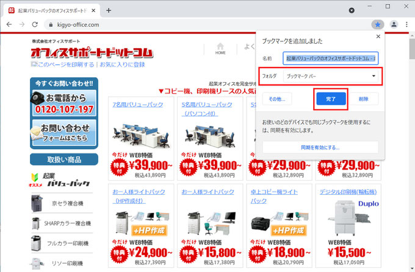The width and height of the screenshot is (415, 272).
Task: Click the 卓上コピー機 +HP作成 product image
Action: pos(280,223)
